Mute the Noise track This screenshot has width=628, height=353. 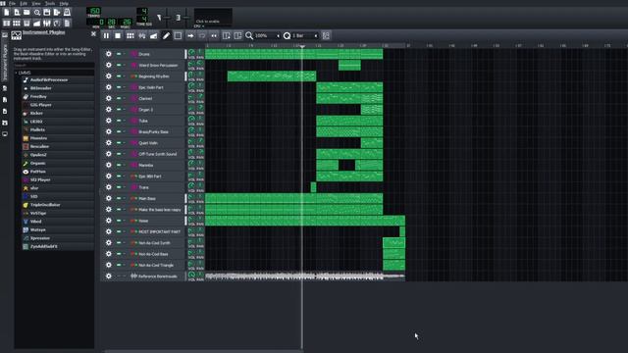(x=119, y=220)
